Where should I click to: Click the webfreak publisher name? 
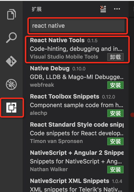tap(42, 85)
